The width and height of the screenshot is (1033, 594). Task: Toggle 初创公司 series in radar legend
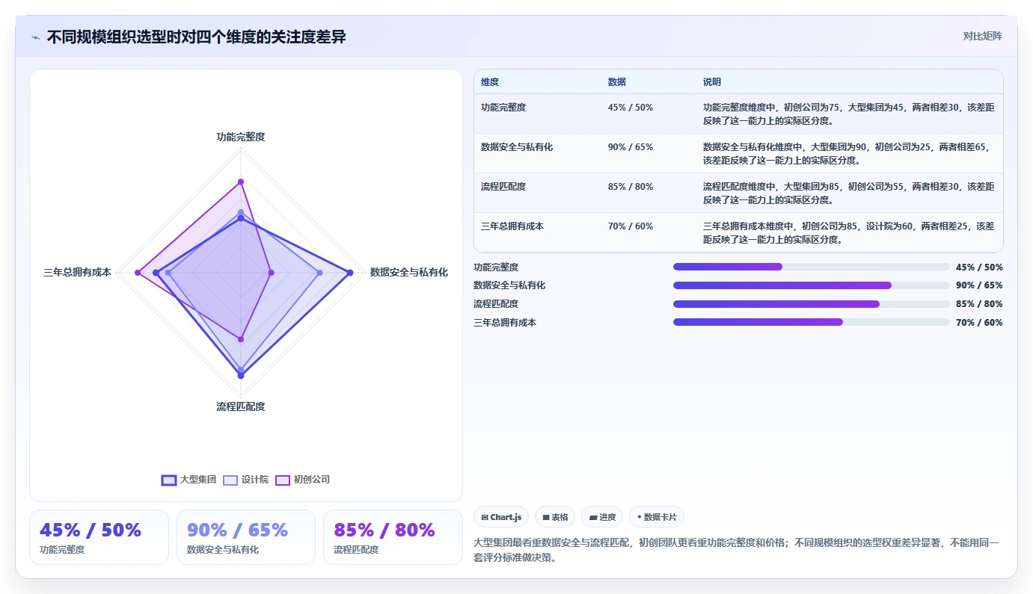(x=302, y=480)
